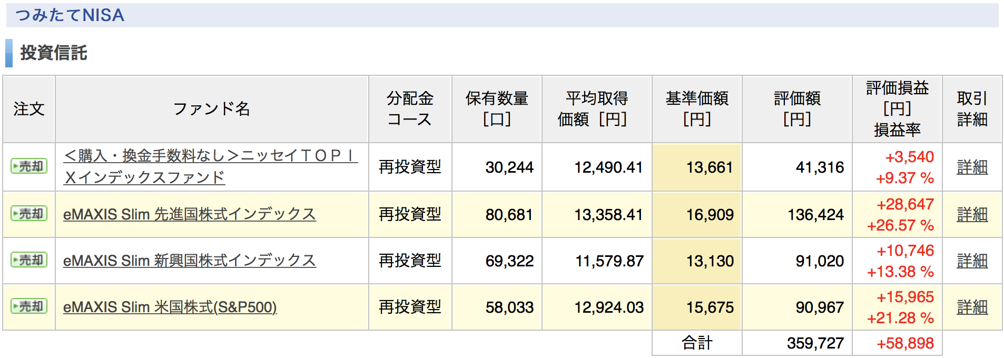The height and width of the screenshot is (358, 1004).
Task: Select the holding quantity 58,033
Action: pos(509,307)
